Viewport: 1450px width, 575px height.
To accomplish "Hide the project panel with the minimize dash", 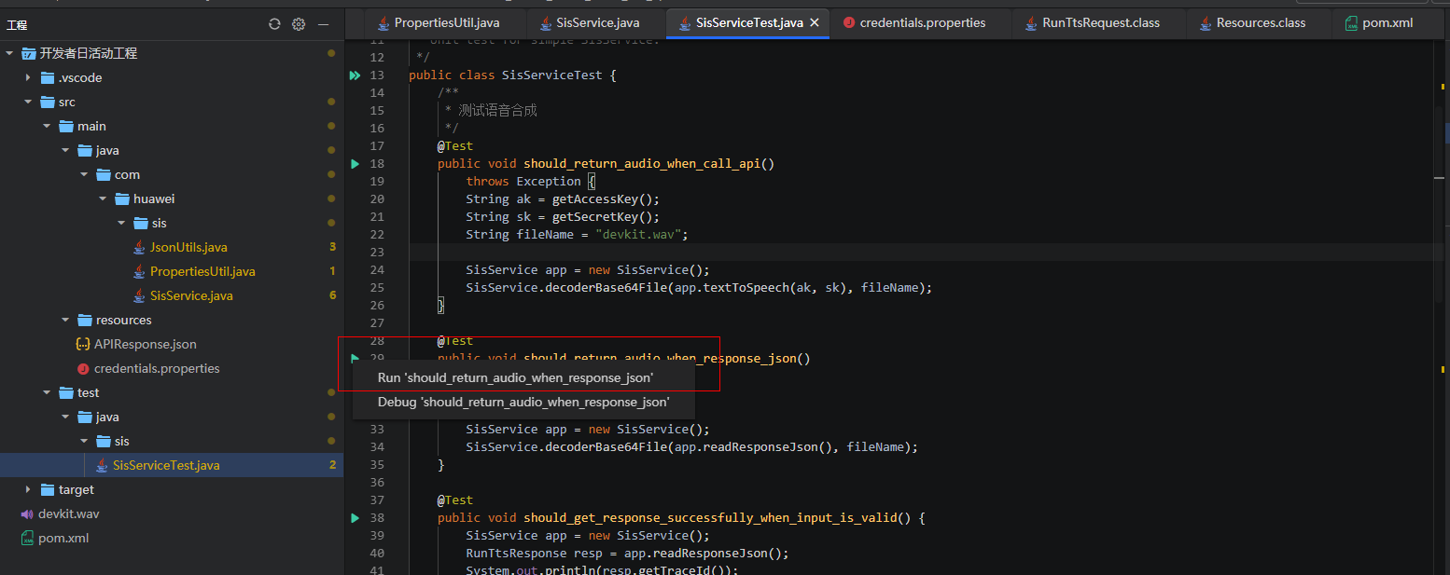I will tap(323, 24).
